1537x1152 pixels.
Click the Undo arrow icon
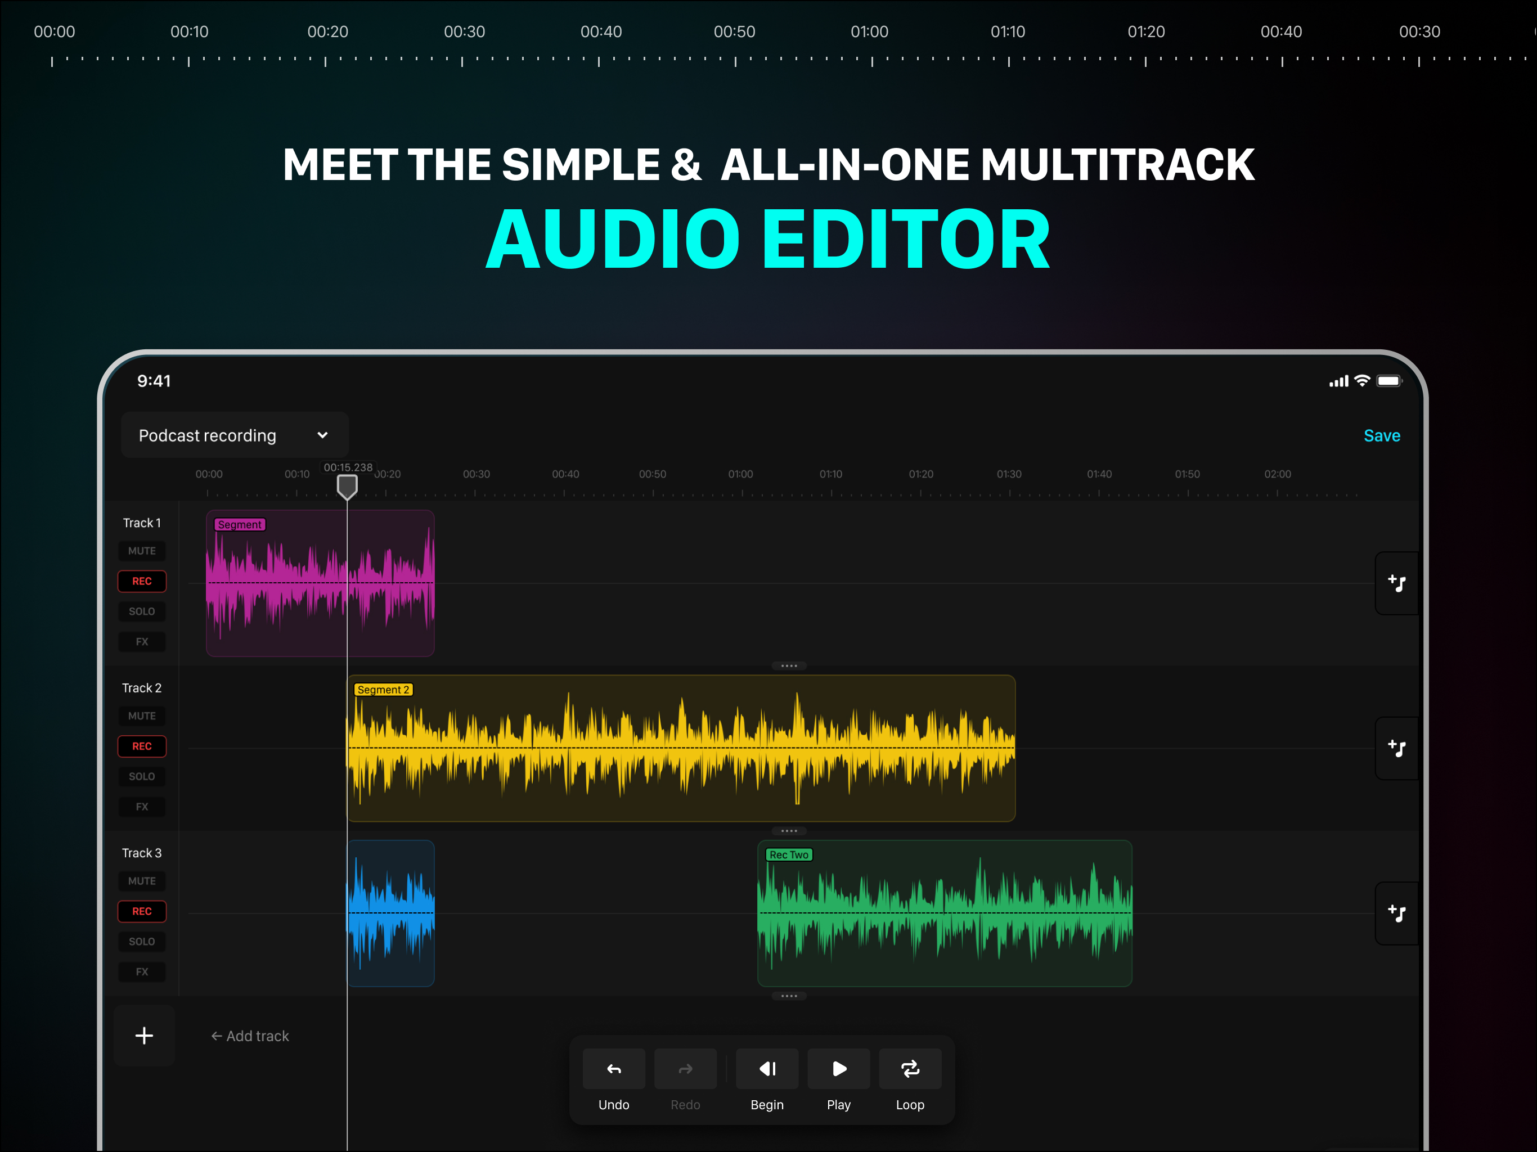(614, 1069)
